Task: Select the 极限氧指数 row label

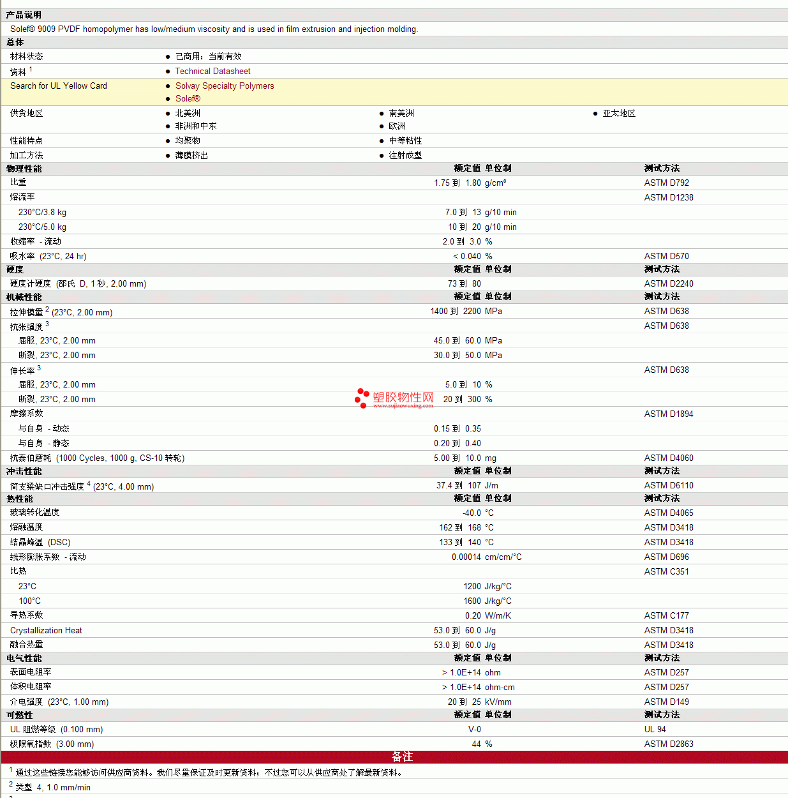Action: click(52, 744)
